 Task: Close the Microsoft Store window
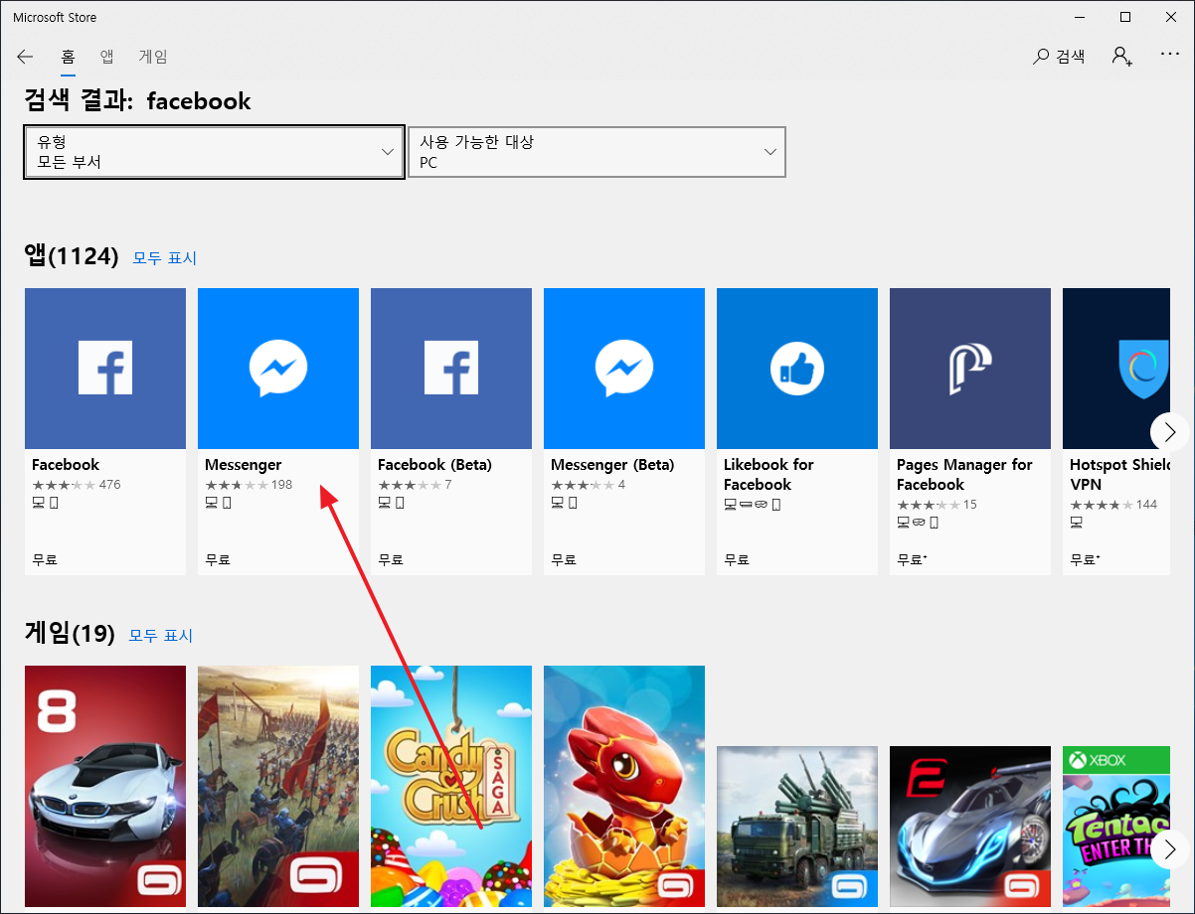click(1171, 17)
